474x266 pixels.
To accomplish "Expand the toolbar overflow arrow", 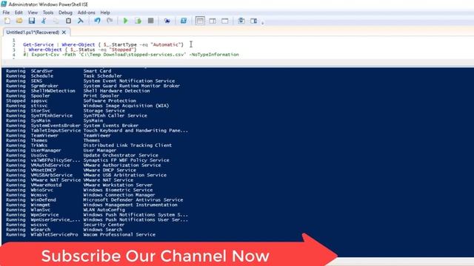I will 262,22.
